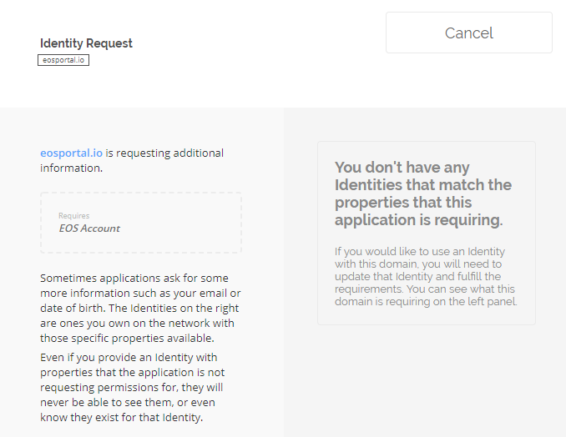This screenshot has width=566, height=437.
Task: Click the Cancel button
Action: point(468,33)
